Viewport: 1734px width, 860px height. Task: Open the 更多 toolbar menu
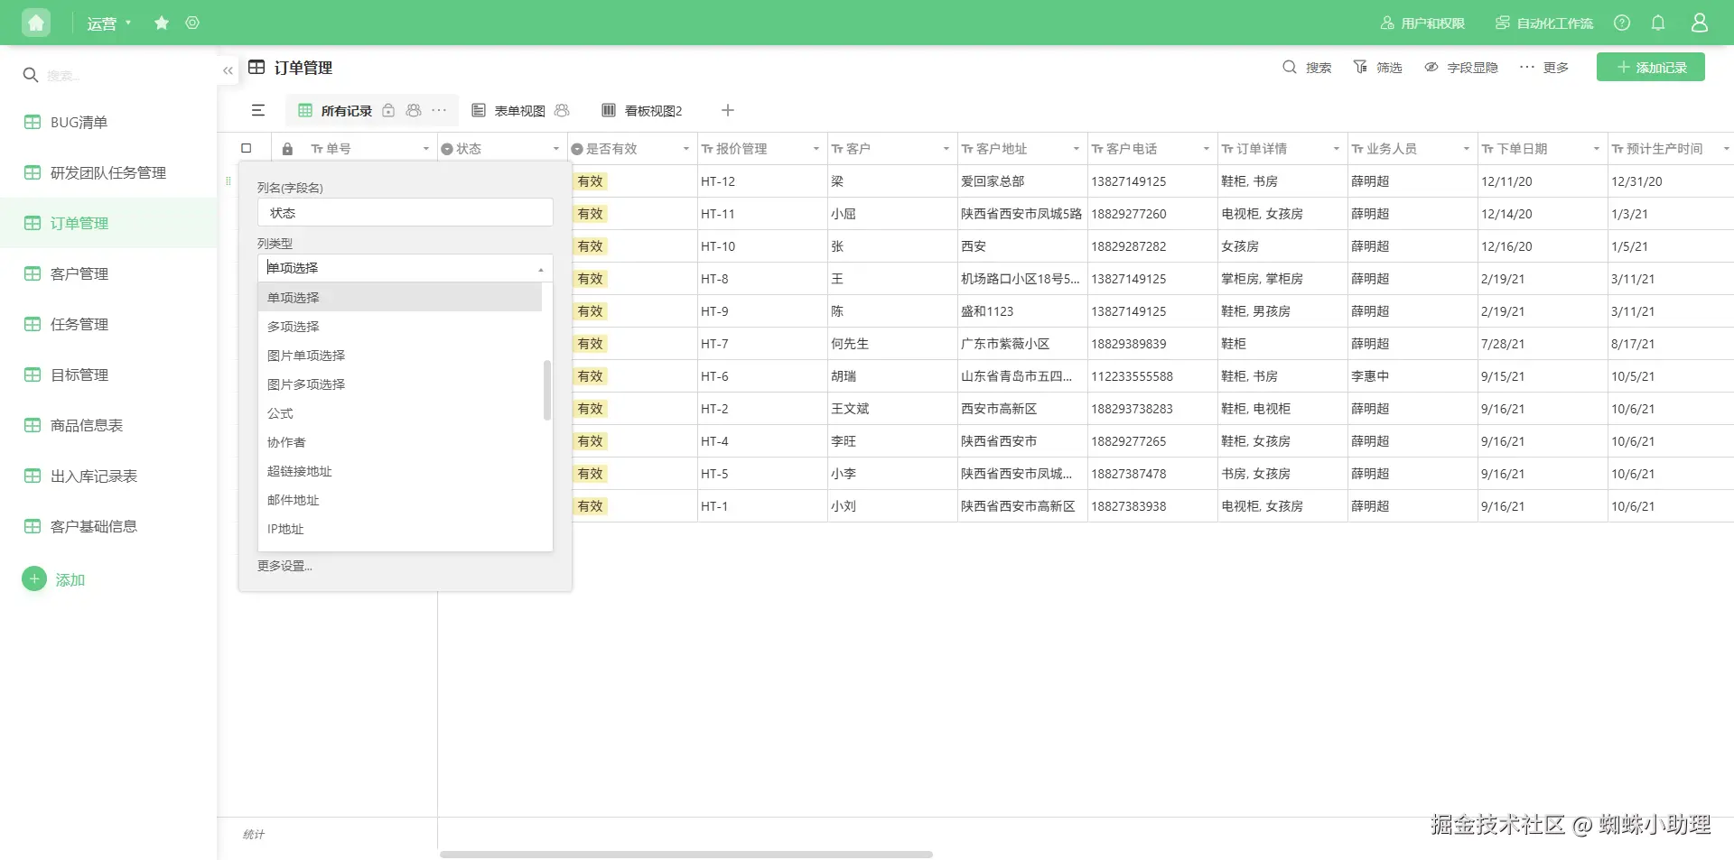tap(1543, 67)
